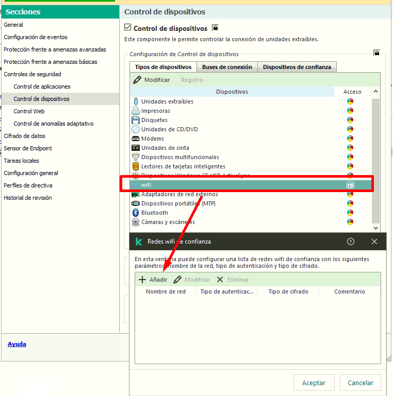Open Tareas locales section
Viewport: 393px width, 396px height.
[x=21, y=161]
